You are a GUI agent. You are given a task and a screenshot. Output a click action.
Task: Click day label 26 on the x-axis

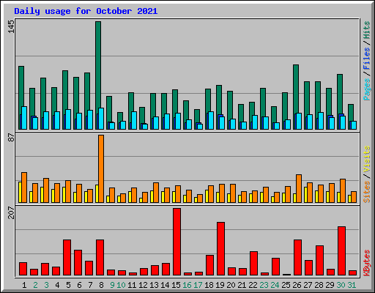pos(297,285)
